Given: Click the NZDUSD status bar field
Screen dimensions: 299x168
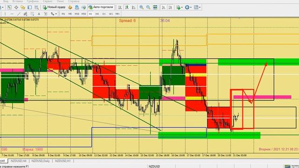Looking at the screenshot, I should tap(154, 167).
